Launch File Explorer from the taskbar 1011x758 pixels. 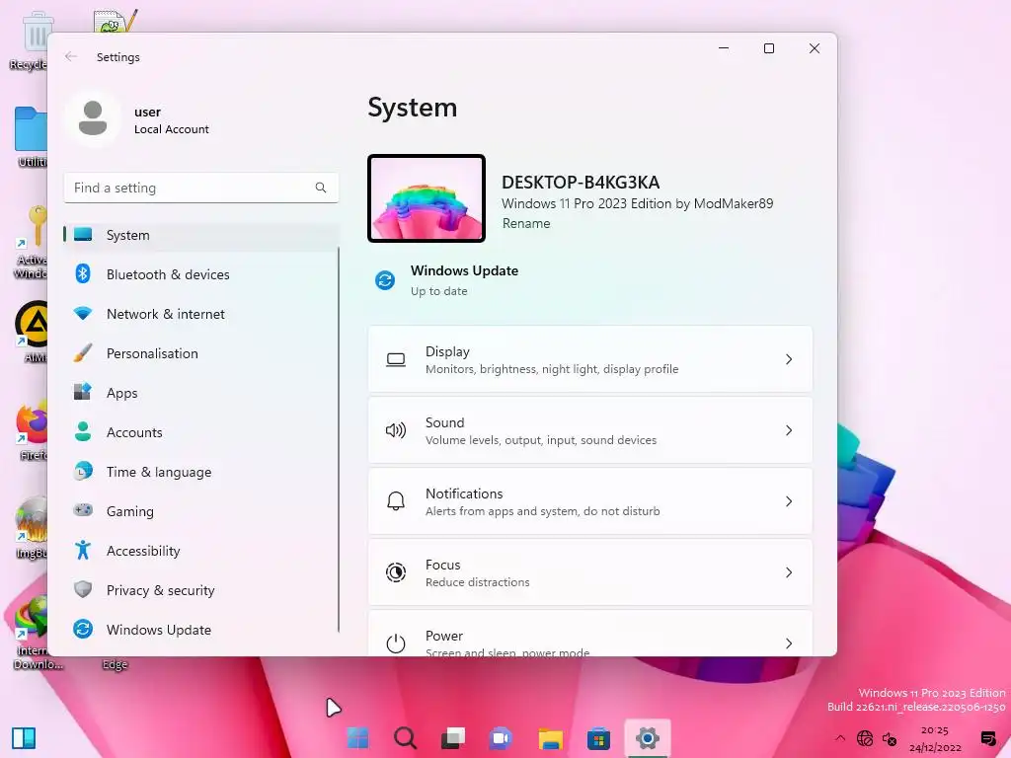pos(551,738)
